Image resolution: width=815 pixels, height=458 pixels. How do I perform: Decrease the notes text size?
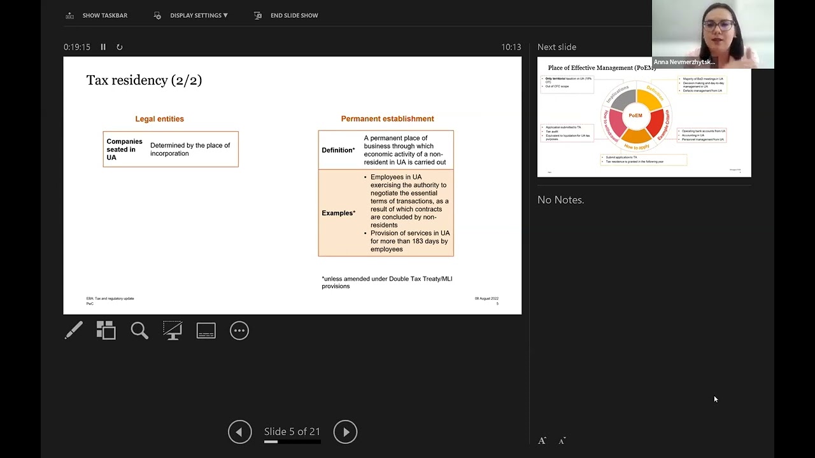[562, 440]
